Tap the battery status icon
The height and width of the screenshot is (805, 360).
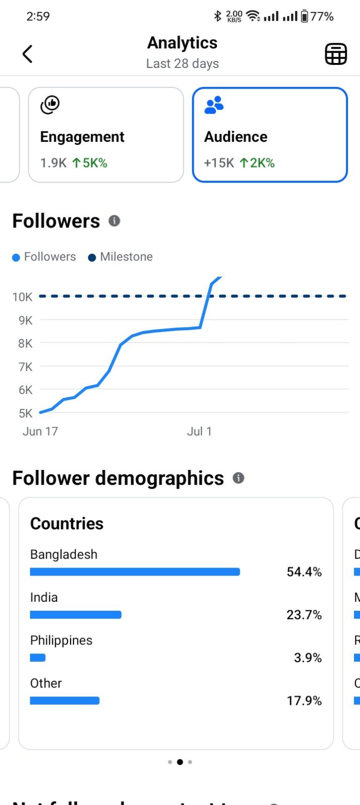point(305,16)
